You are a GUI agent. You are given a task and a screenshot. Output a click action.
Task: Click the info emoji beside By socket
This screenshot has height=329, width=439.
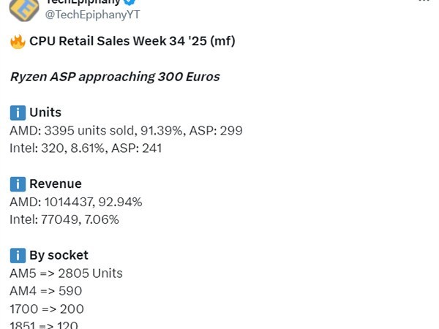tap(18, 255)
